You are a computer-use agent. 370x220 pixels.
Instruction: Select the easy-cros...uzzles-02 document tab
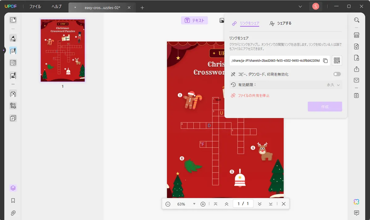coord(102,8)
